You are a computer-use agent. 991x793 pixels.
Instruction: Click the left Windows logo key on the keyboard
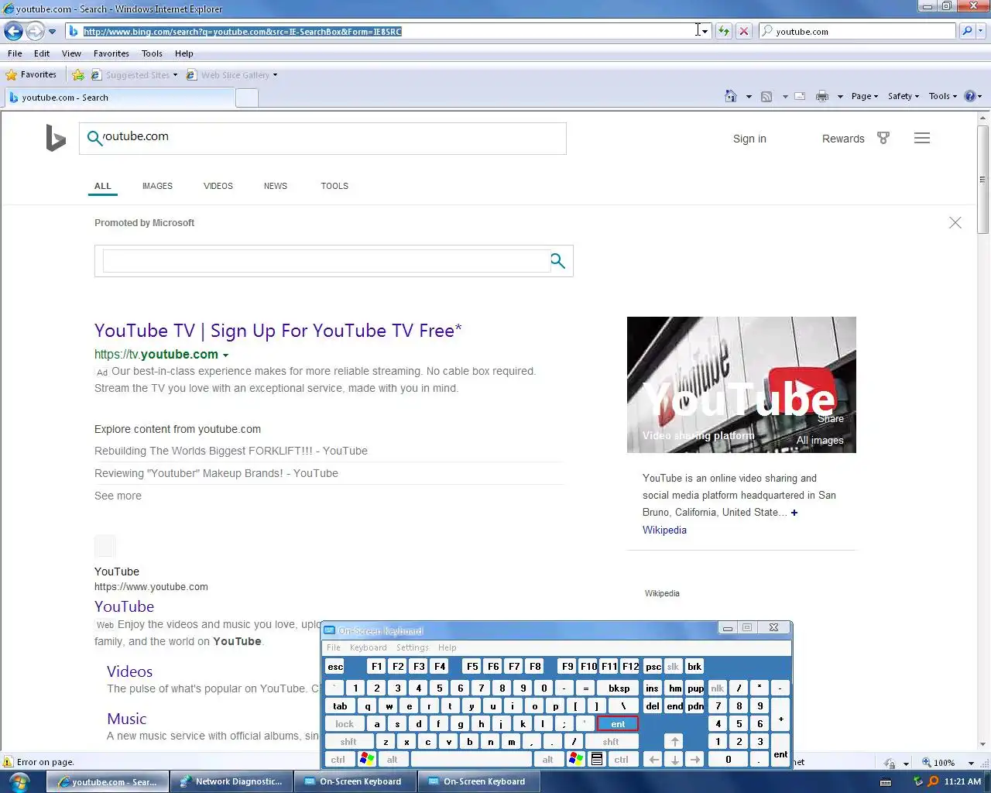pos(367,760)
